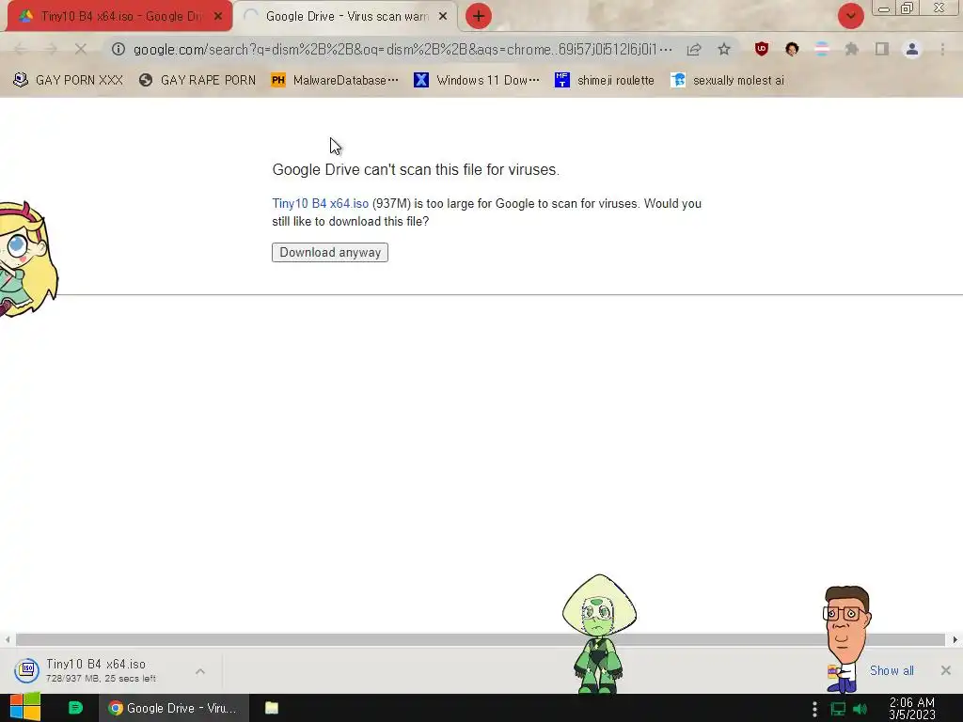Share this page icon
Image resolution: width=963 pixels, height=722 pixels.
tap(694, 49)
